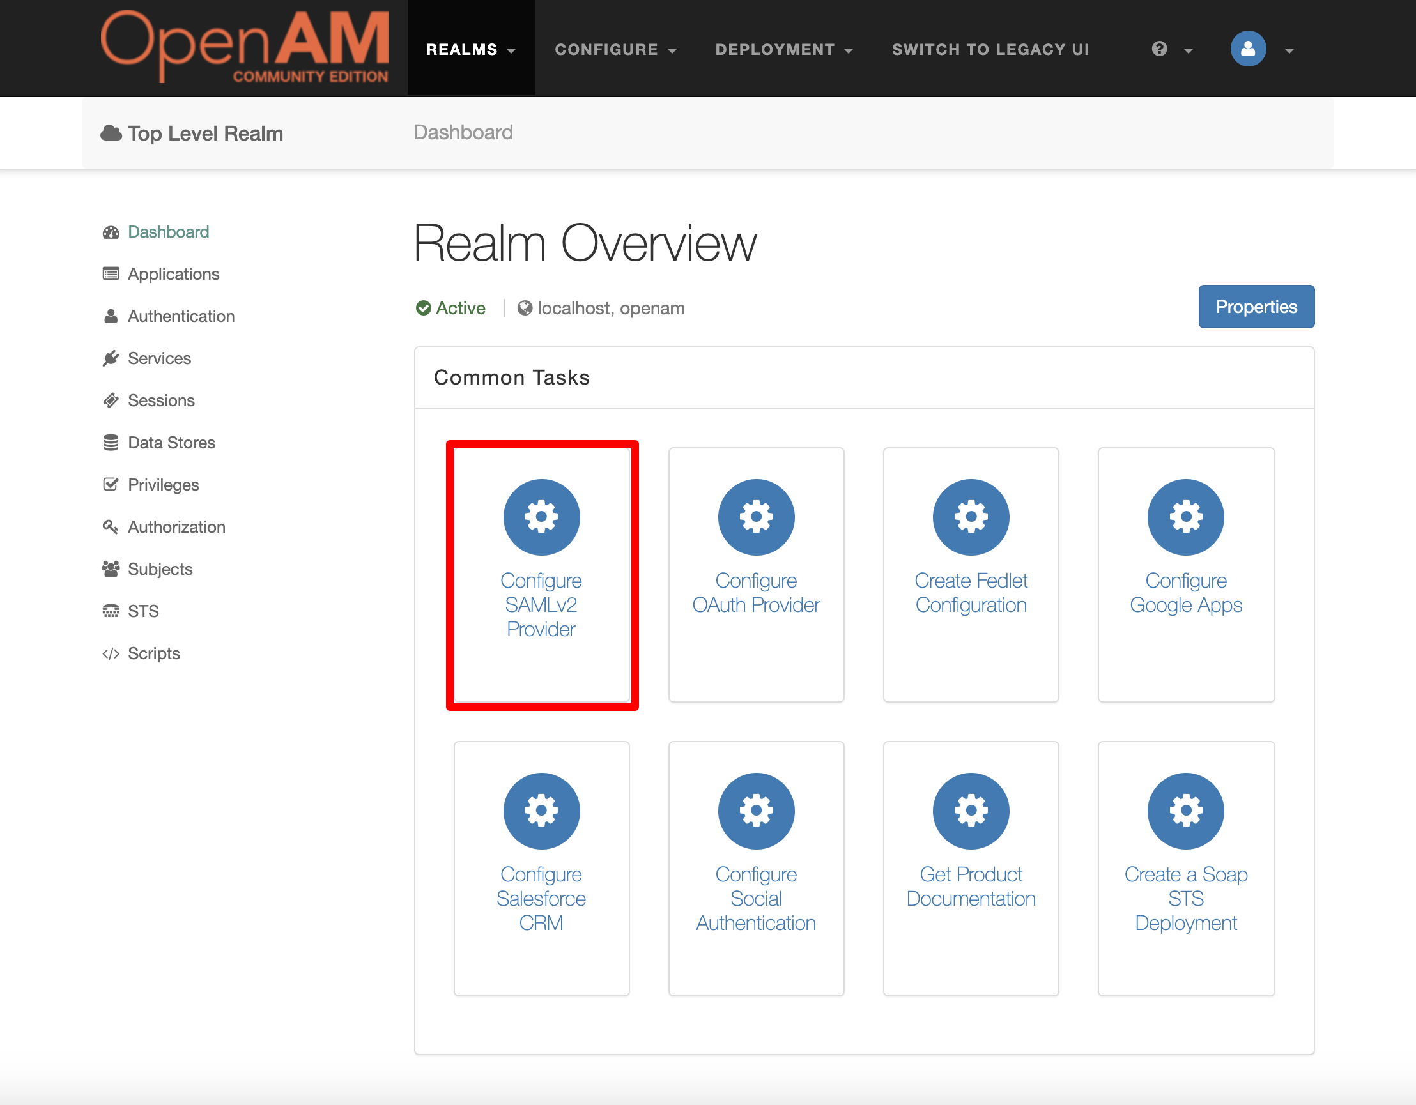
Task: Click the Data Stores database icon
Action: [111, 443]
